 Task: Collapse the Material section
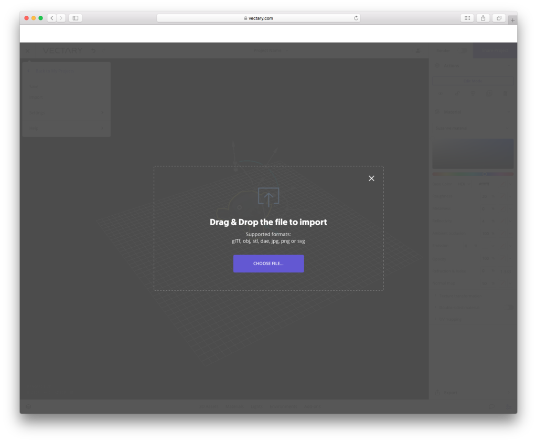pyautogui.click(x=509, y=112)
